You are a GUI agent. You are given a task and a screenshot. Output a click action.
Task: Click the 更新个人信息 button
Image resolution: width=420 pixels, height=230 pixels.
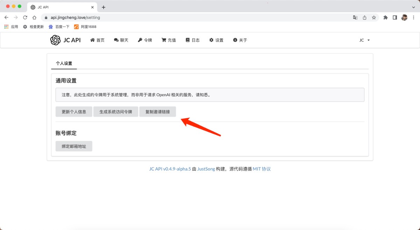click(73, 111)
